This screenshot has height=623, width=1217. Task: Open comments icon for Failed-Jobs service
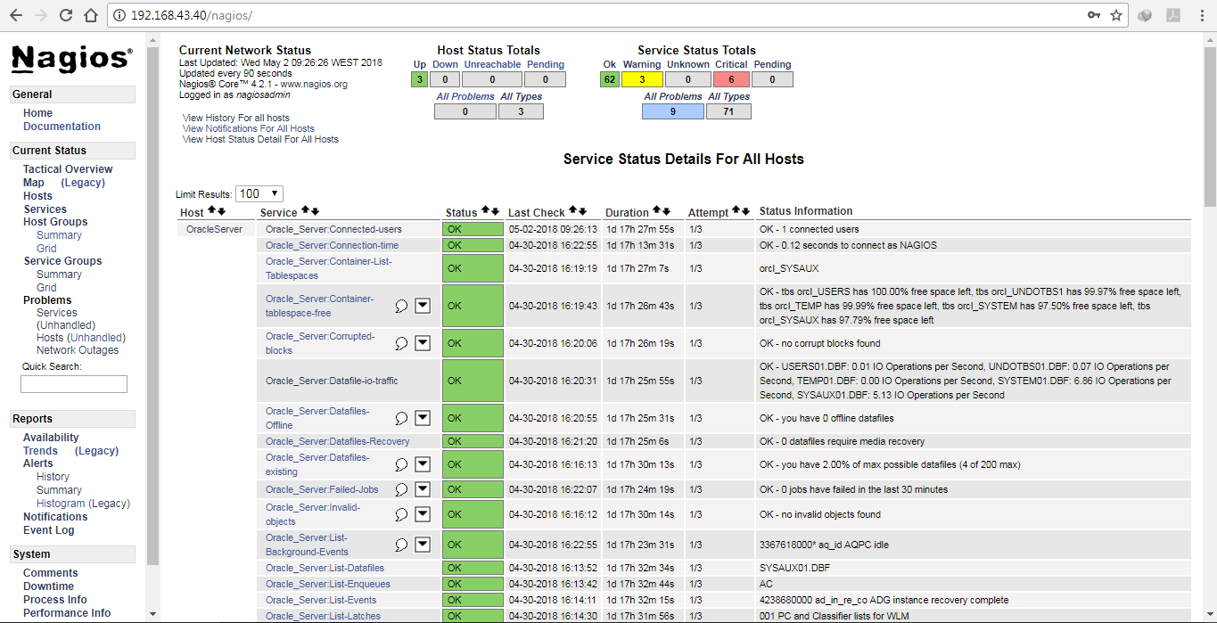pyautogui.click(x=401, y=489)
